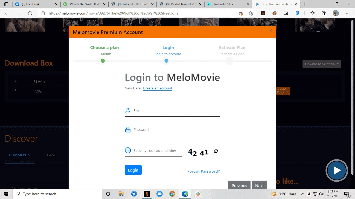The height and width of the screenshot is (199, 355).
Task: Select the CAST tab
Action: [51, 155]
